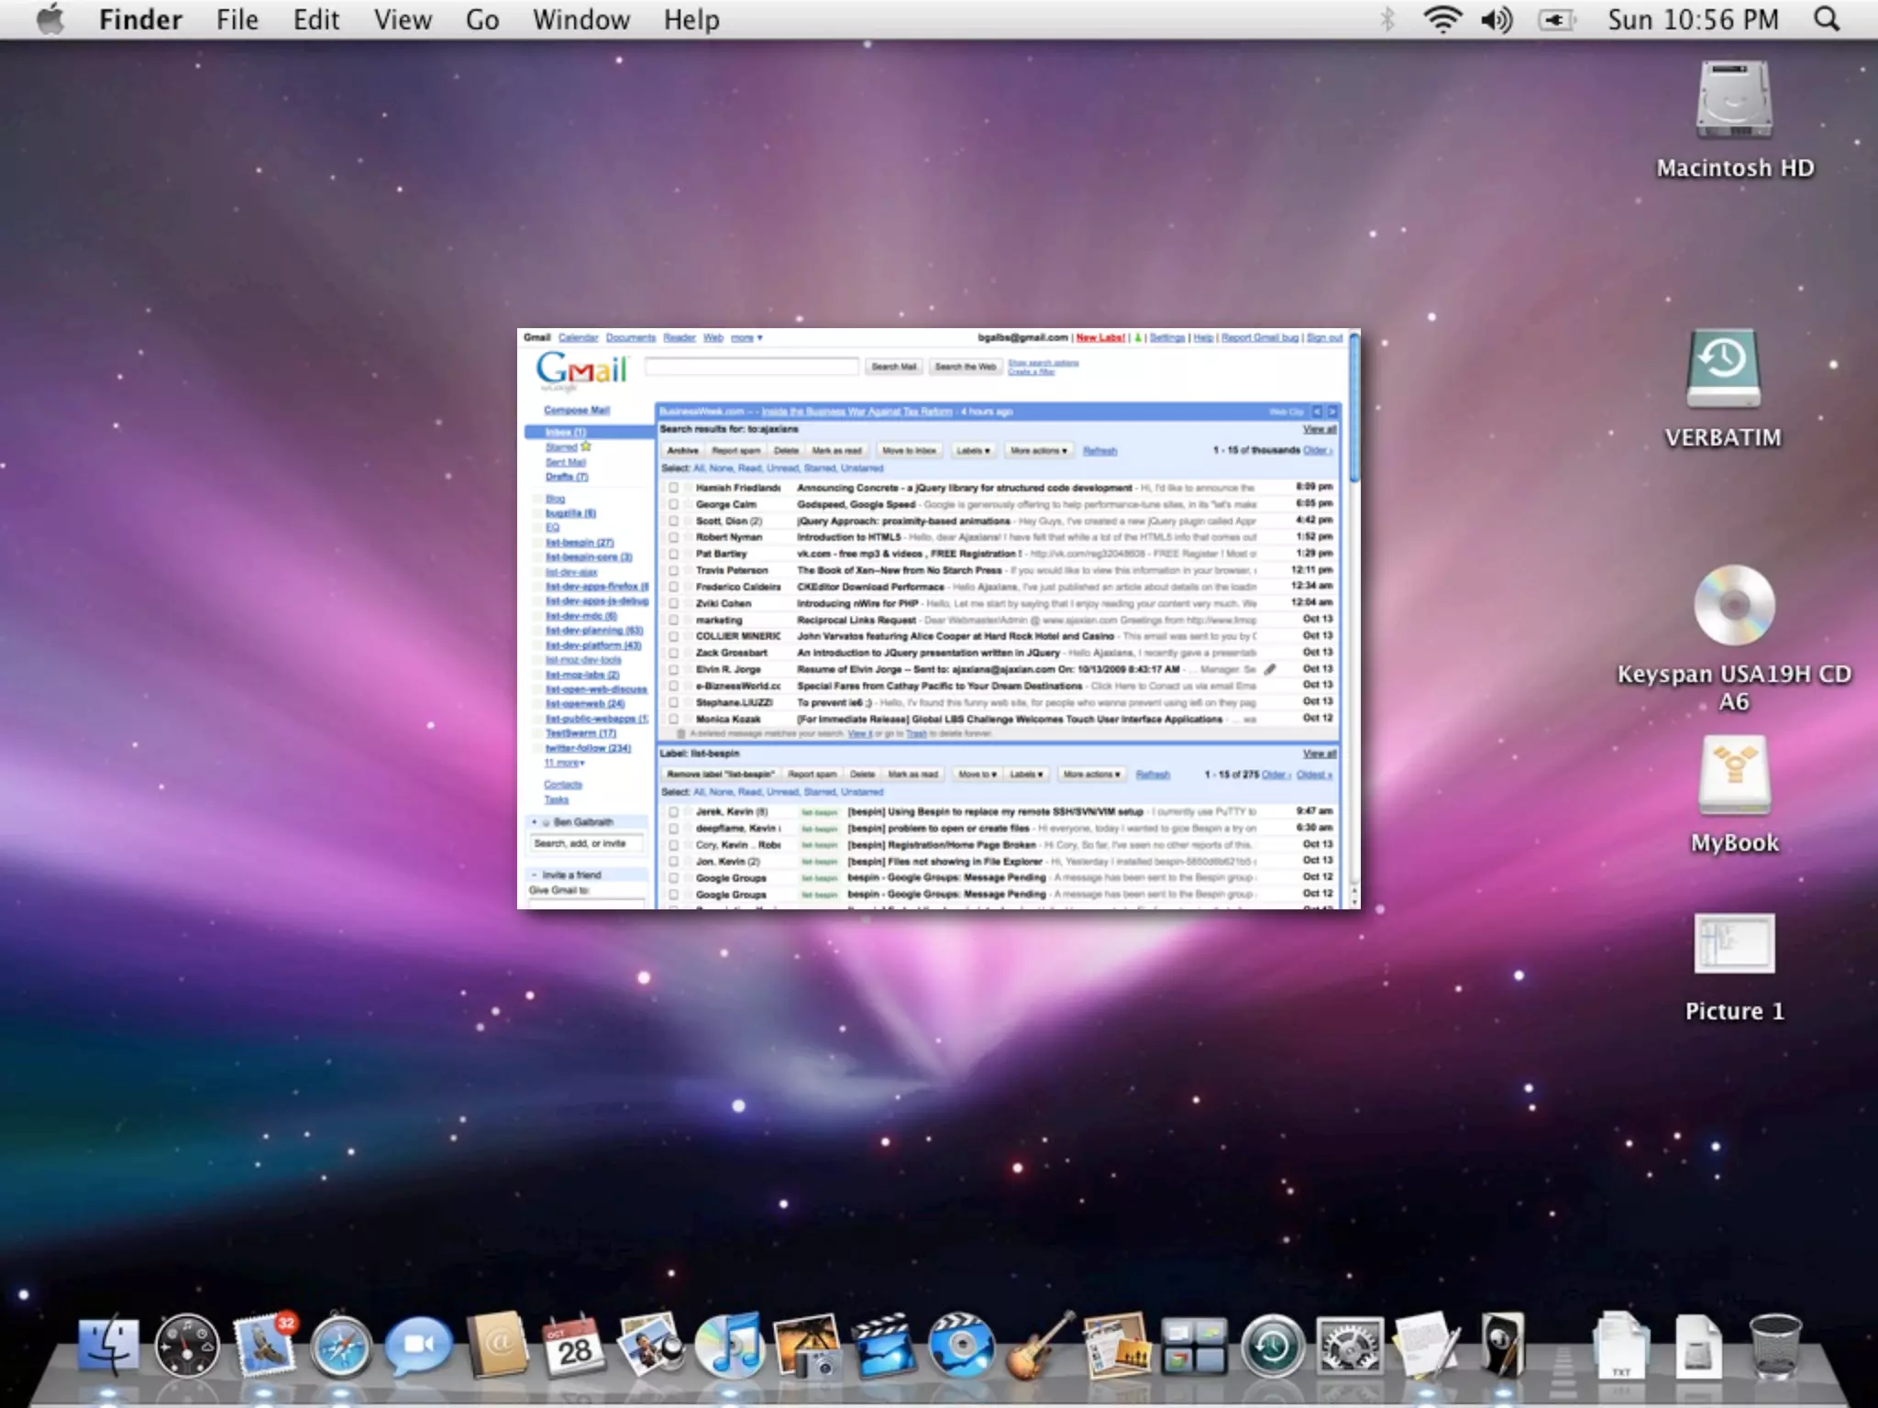Click the VERBATIM backup drive icon
The height and width of the screenshot is (1408, 1878).
click(x=1723, y=368)
